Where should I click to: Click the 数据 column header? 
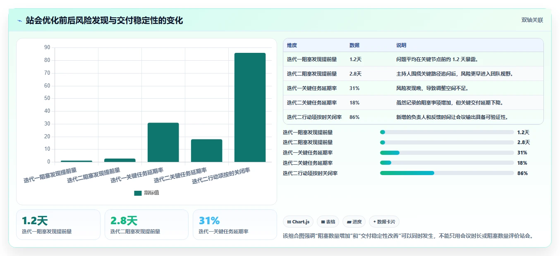[x=354, y=45]
